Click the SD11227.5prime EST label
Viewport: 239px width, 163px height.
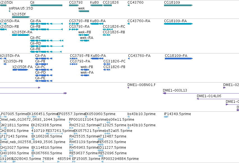tap(112, 148)
